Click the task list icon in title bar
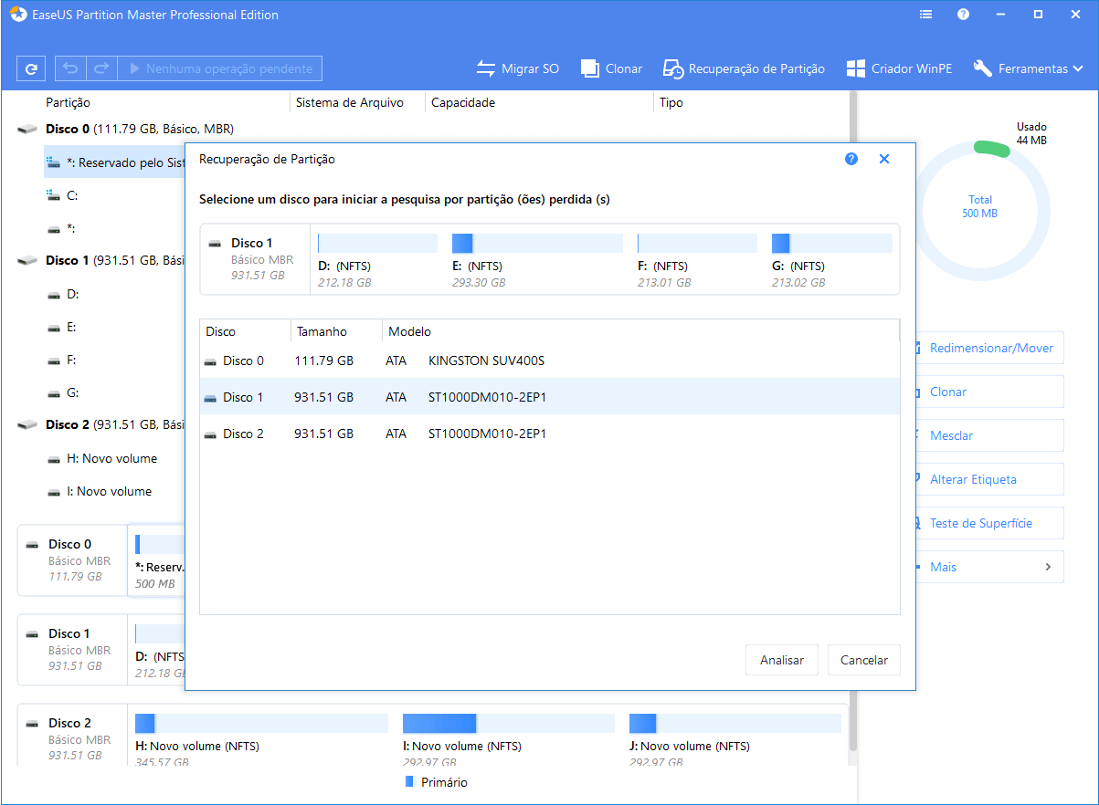Image resolution: width=1099 pixels, height=805 pixels. [926, 15]
